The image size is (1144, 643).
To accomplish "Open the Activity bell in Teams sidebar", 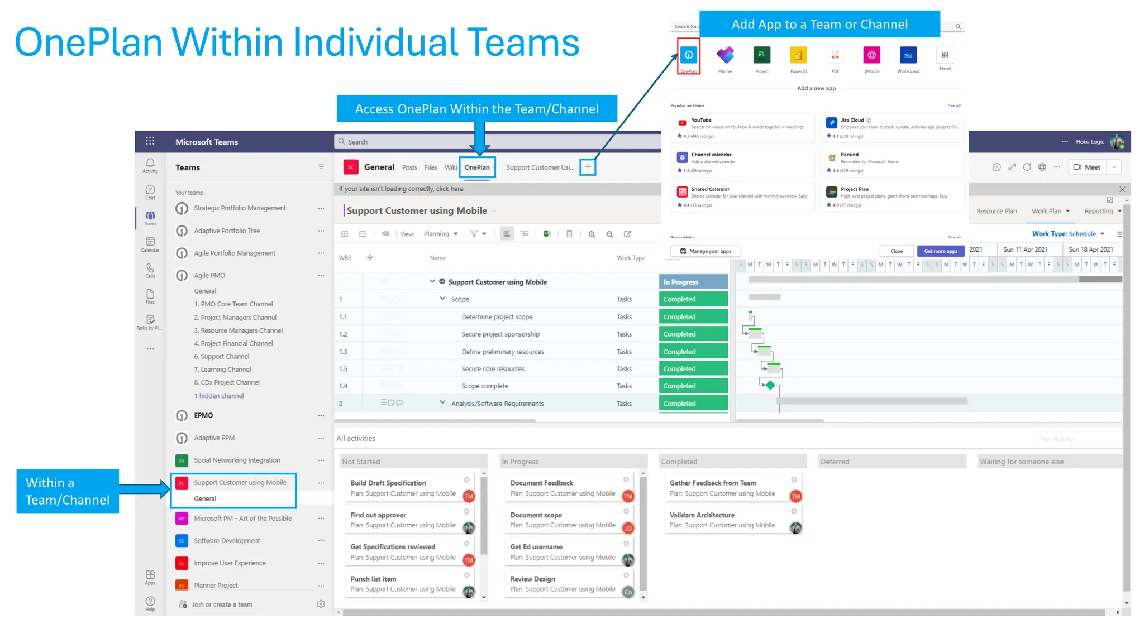I will coord(150,166).
